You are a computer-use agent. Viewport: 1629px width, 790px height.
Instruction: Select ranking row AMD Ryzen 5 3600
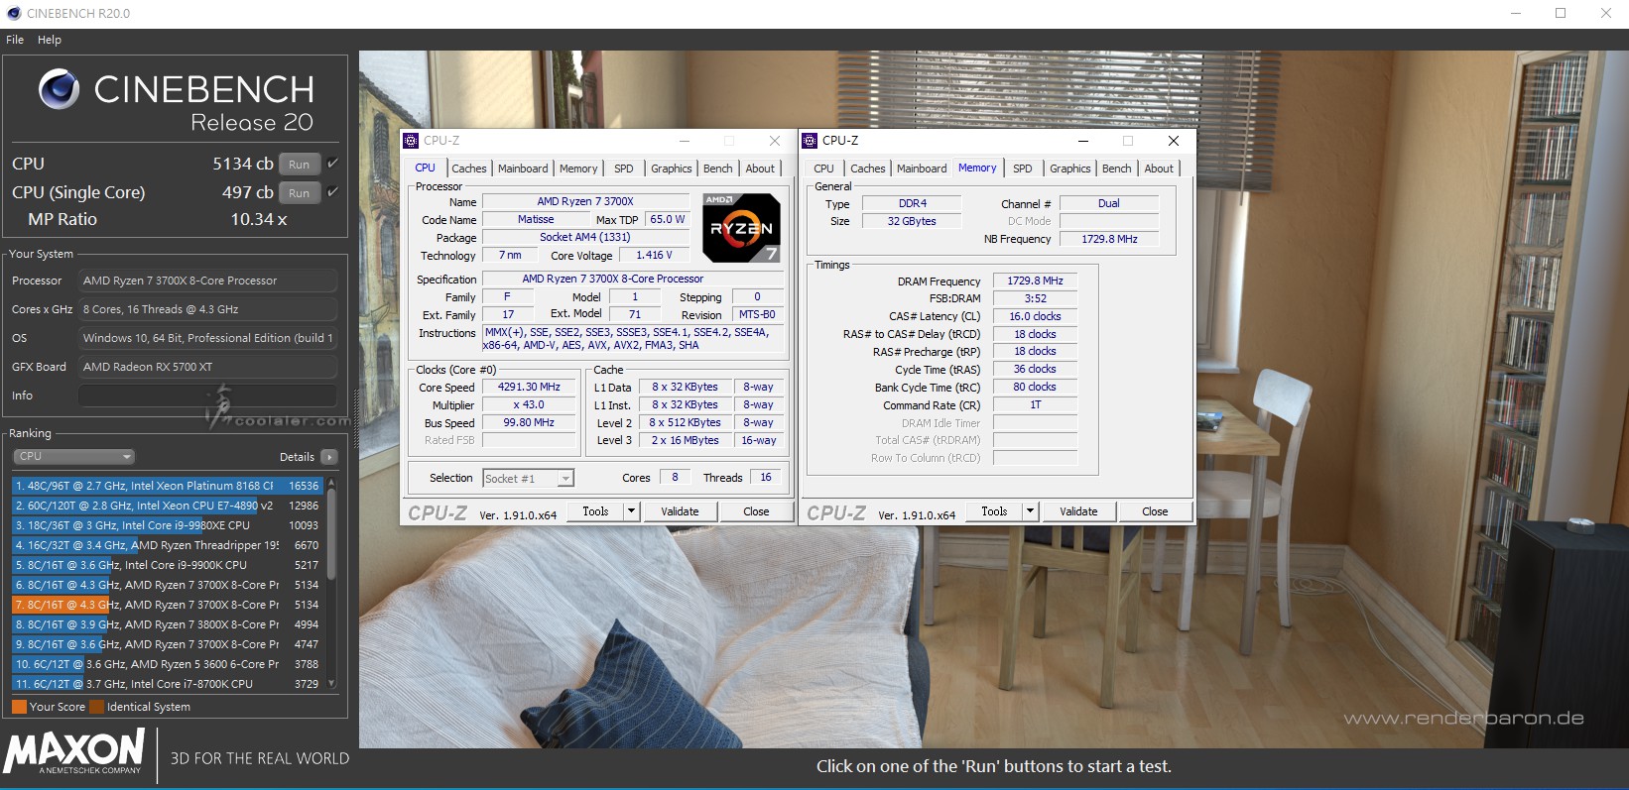(167, 664)
